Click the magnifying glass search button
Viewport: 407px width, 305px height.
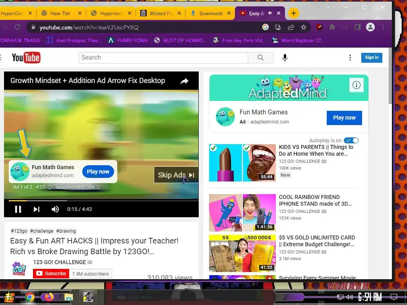point(261,58)
